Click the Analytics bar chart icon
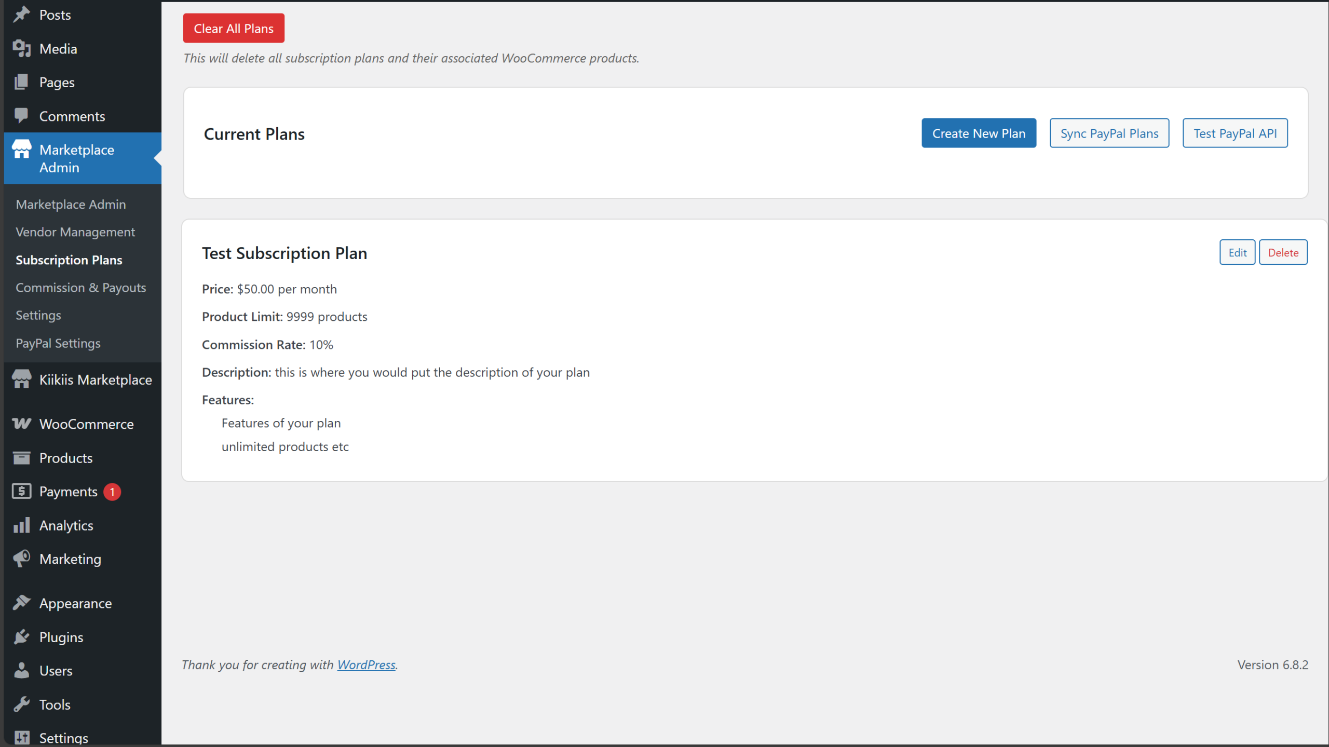This screenshot has height=747, width=1329. point(21,525)
